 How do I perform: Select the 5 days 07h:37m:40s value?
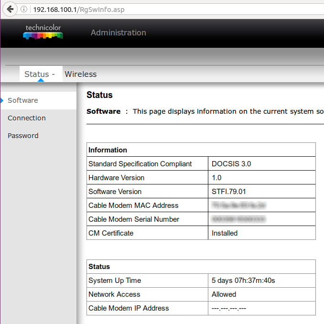tap(243, 281)
